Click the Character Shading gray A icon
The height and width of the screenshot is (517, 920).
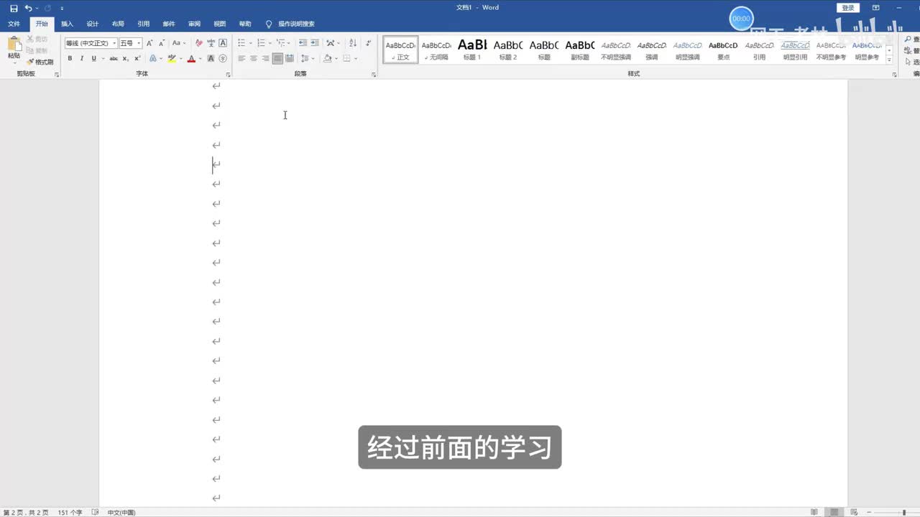(211, 58)
